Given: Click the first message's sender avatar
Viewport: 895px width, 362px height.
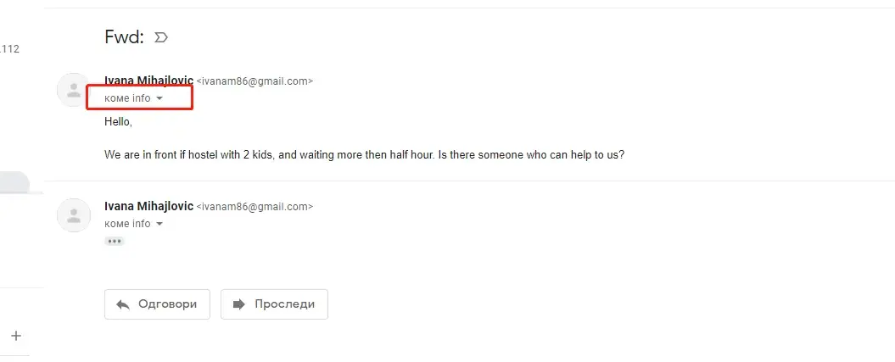Looking at the screenshot, I should tap(74, 90).
